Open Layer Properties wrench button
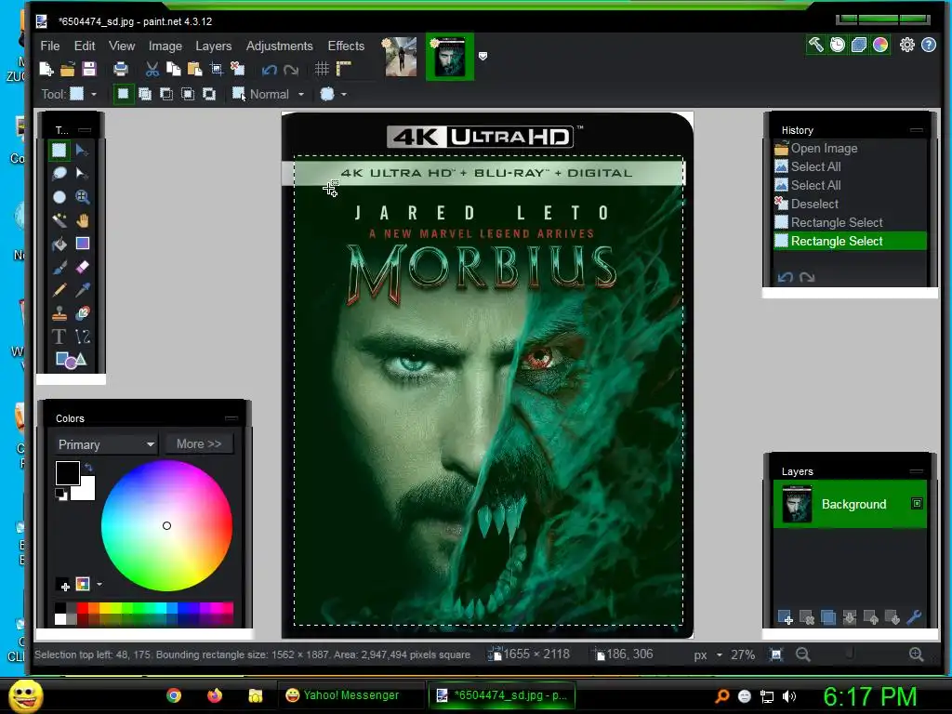 click(914, 617)
